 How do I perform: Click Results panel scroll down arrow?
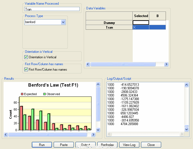click(x=98, y=130)
